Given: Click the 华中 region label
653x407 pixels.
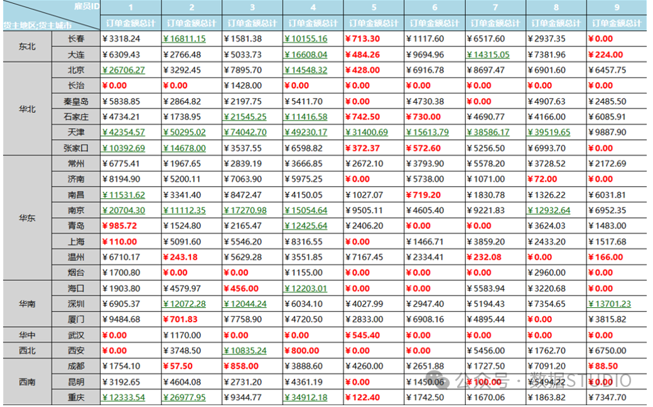Looking at the screenshot, I should coord(27,335).
